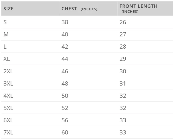Click the SIZE column header
173x140 pixels.
(x=9, y=9)
